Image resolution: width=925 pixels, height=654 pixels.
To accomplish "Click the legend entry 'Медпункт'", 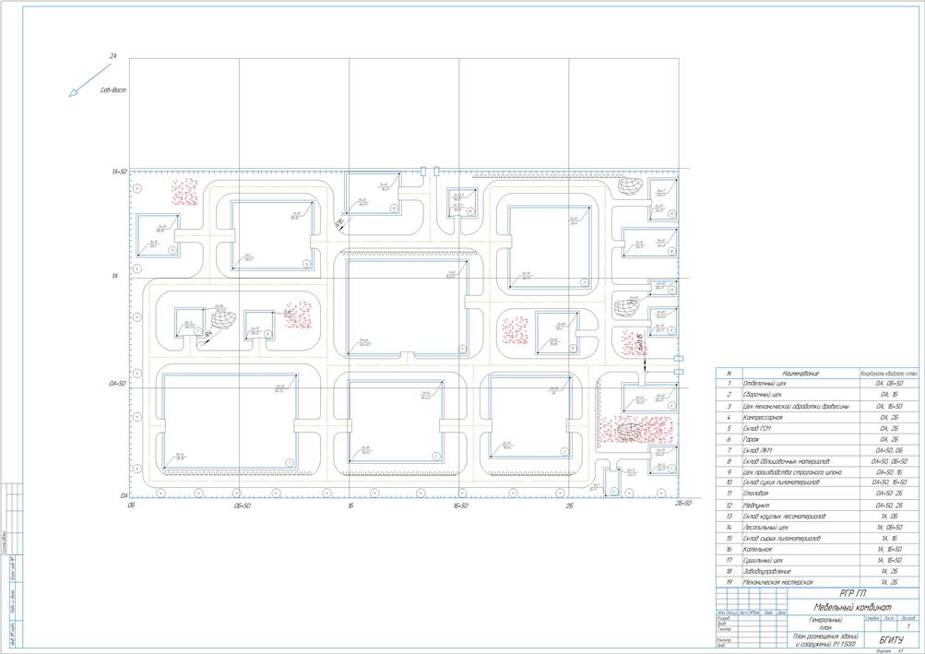I will pos(755,505).
